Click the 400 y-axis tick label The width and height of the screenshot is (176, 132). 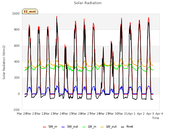(17, 62)
